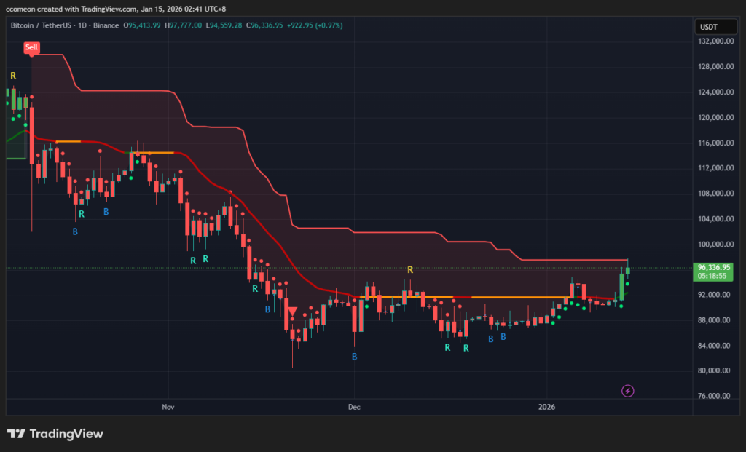This screenshot has width=746, height=452.
Task: Click the ccomeon created with TradingView.com text
Action: pos(109,8)
